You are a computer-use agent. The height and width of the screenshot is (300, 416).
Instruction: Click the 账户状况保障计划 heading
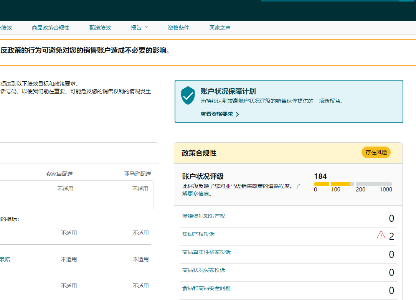[228, 91]
